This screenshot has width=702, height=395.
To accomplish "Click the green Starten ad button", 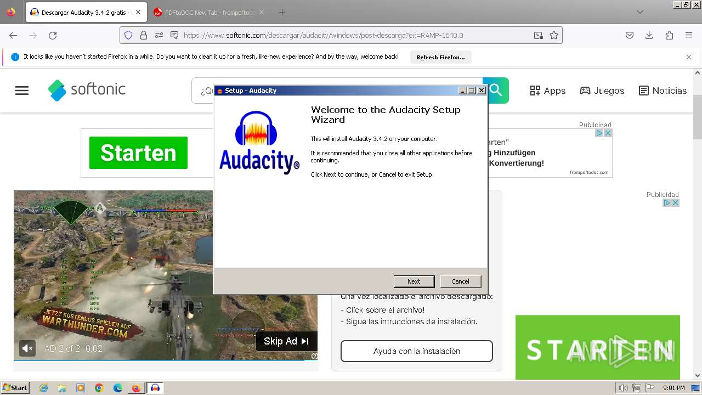I will [x=138, y=153].
